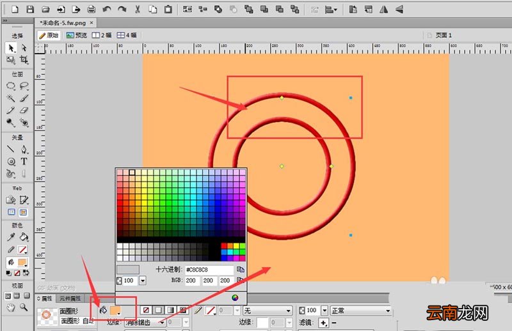
Task: Set solid fill in properties panel
Action: (158, 310)
